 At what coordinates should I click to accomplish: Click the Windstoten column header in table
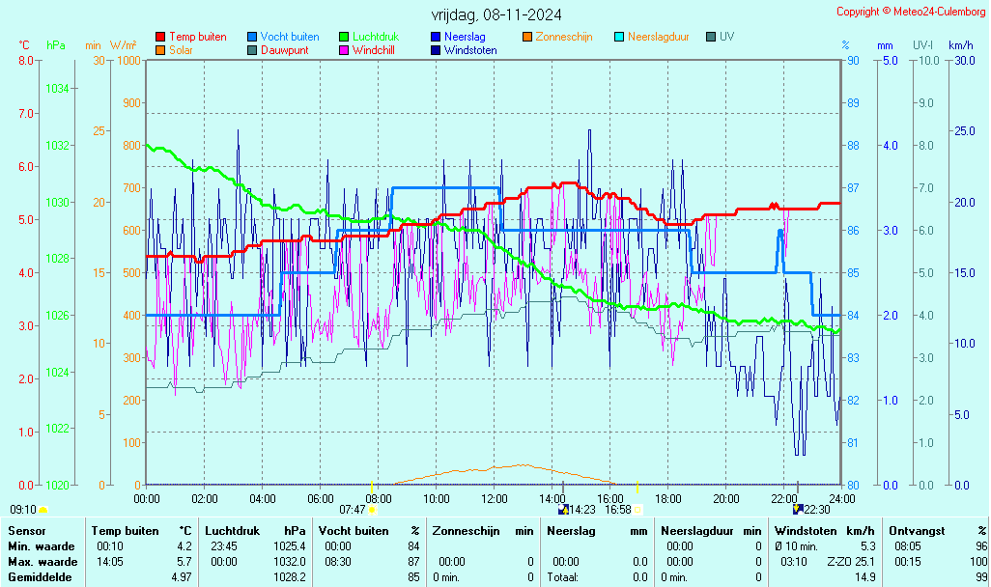805,531
